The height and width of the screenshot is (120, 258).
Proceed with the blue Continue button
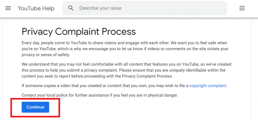point(35,107)
